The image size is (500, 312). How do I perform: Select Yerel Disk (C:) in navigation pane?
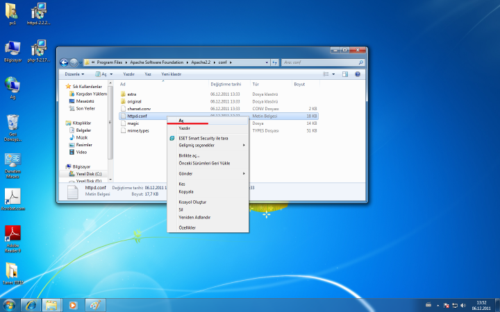coord(88,173)
